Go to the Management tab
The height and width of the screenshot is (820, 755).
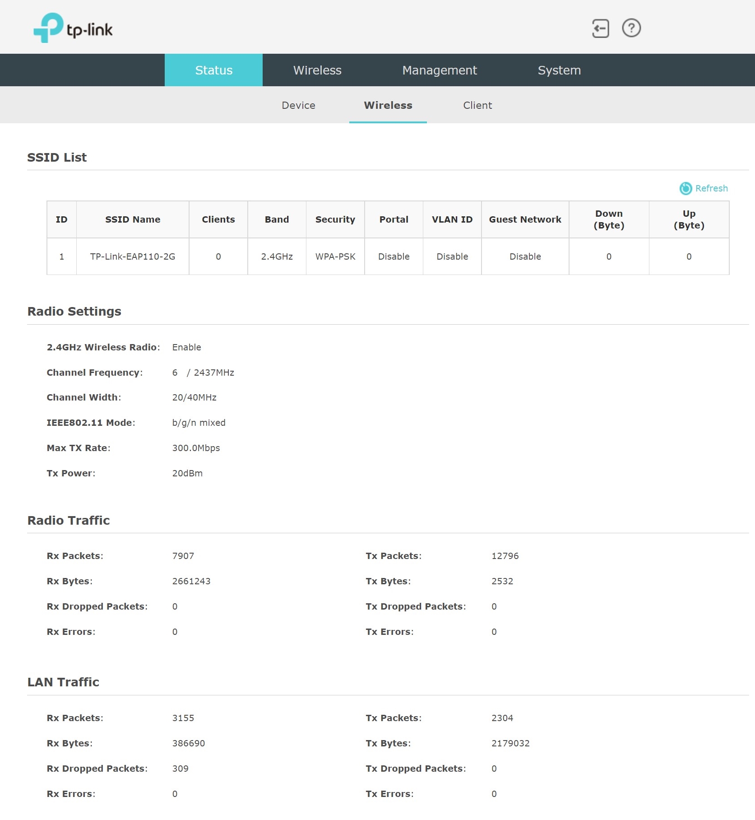tap(439, 70)
